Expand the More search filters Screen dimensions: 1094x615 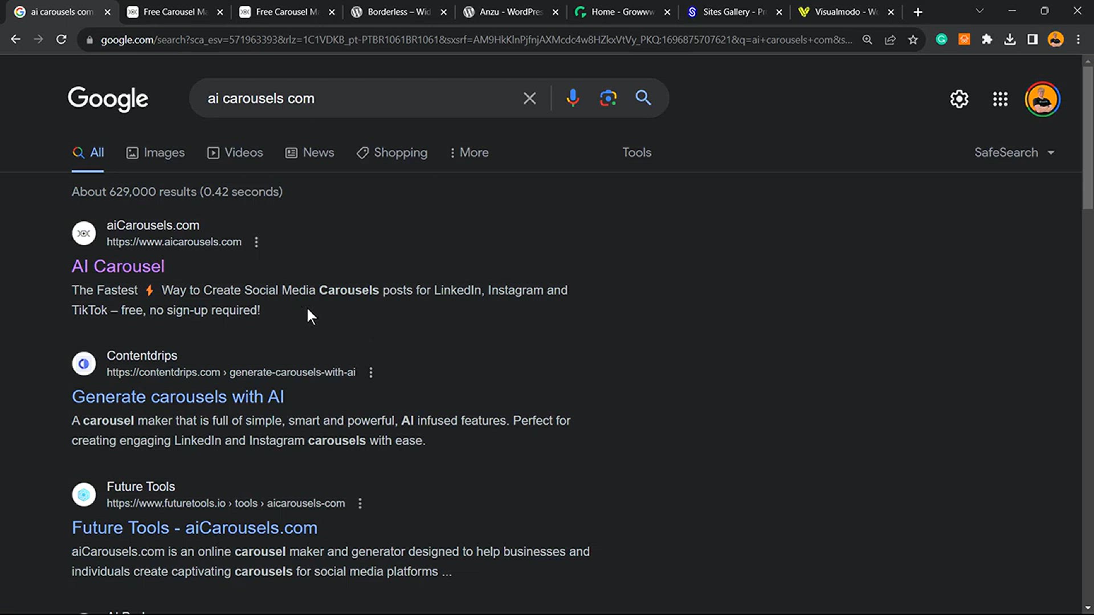[469, 153]
